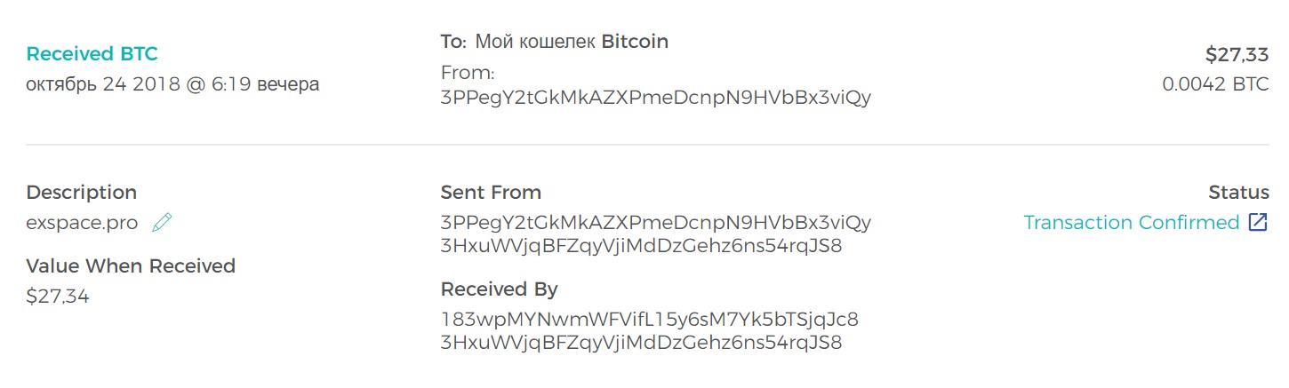1289x388 pixels.
Task: Click the last Received By address 3HxuWVjq...
Action: pyautogui.click(x=641, y=343)
